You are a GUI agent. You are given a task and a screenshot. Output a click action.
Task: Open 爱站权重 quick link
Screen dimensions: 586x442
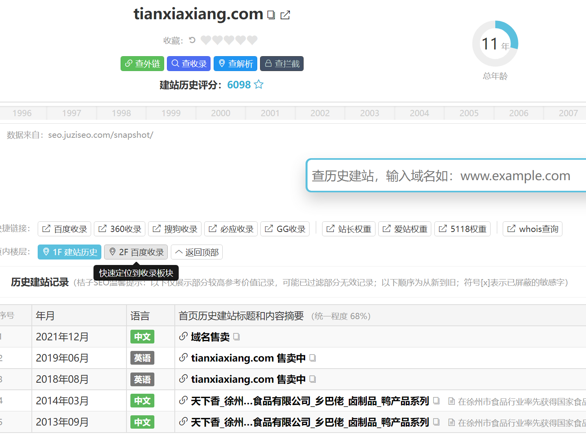click(405, 229)
